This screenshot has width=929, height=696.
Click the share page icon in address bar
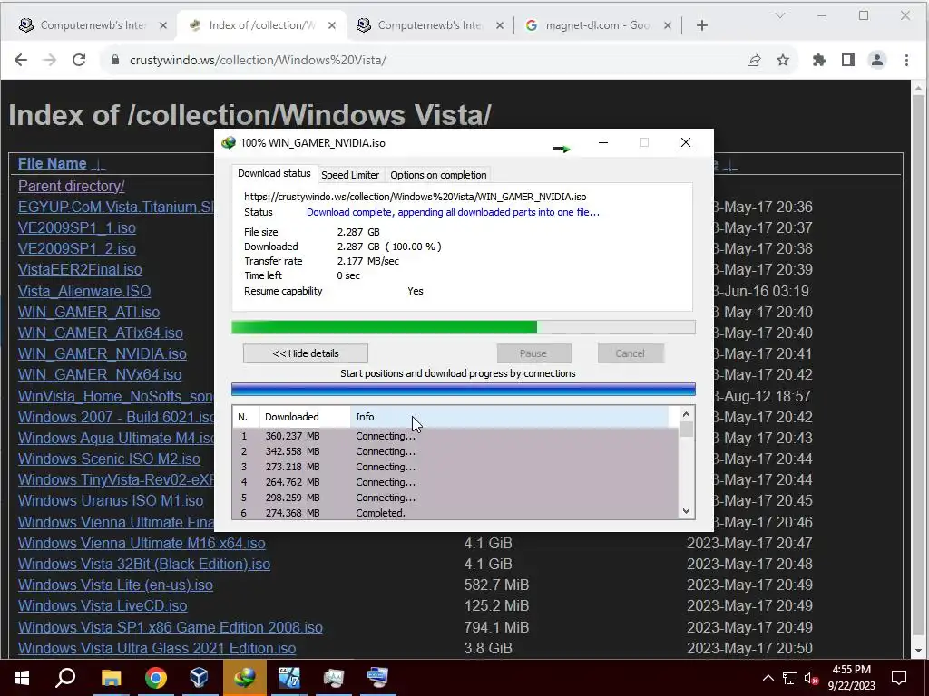(x=754, y=60)
